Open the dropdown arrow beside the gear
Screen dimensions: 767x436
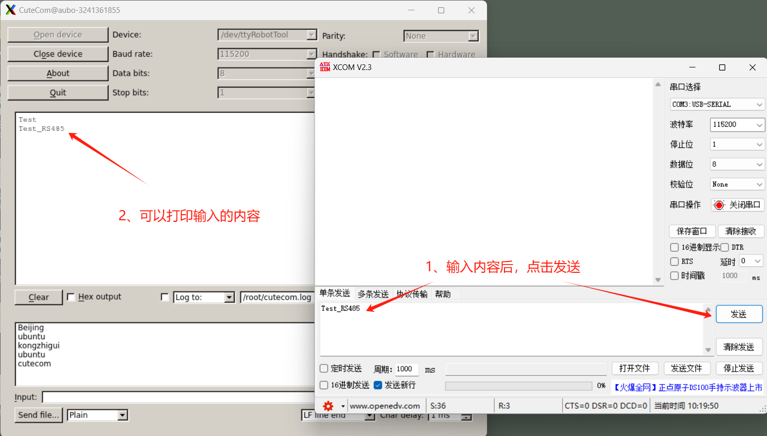pos(343,406)
